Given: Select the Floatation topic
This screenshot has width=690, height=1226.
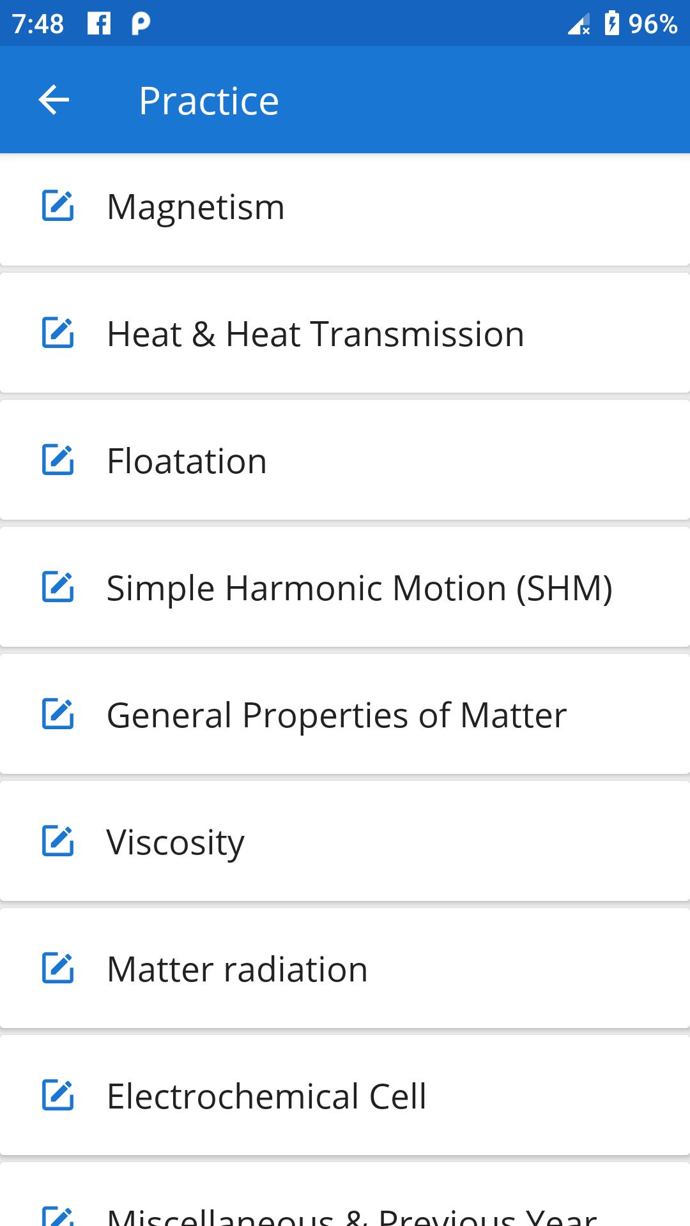Looking at the screenshot, I should (187, 461).
